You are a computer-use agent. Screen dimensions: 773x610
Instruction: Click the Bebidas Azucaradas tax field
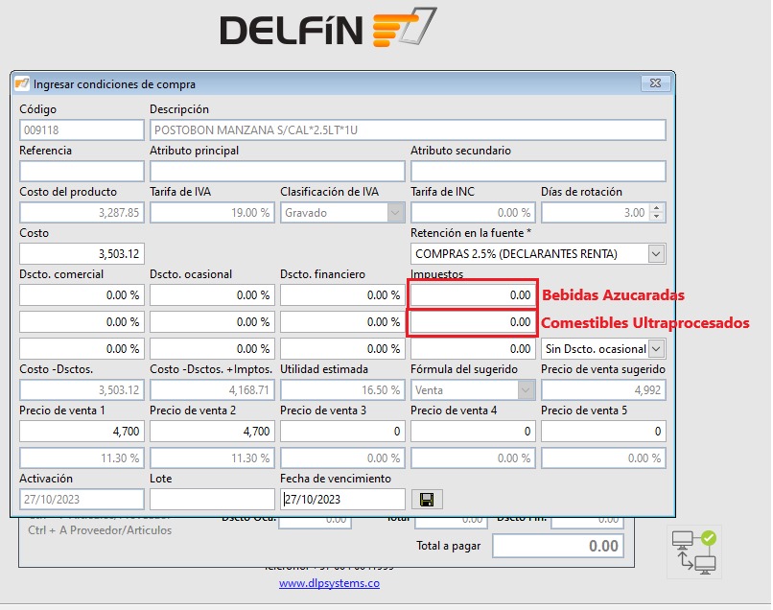(473, 294)
